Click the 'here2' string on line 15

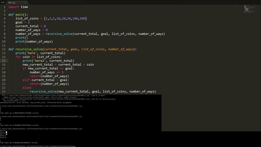[x=40, y=61]
